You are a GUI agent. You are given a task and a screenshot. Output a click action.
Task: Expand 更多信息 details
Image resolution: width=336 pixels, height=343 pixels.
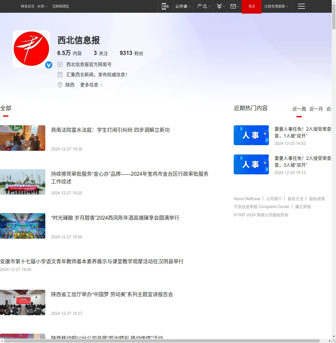91,85
